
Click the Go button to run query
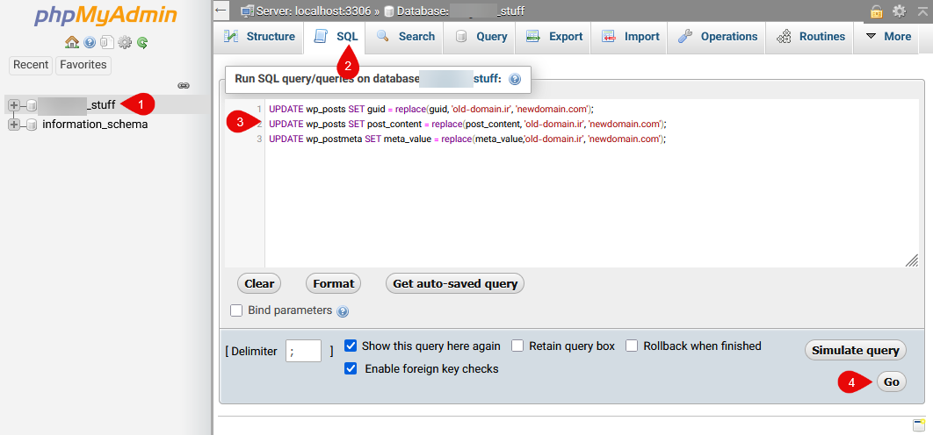(891, 382)
